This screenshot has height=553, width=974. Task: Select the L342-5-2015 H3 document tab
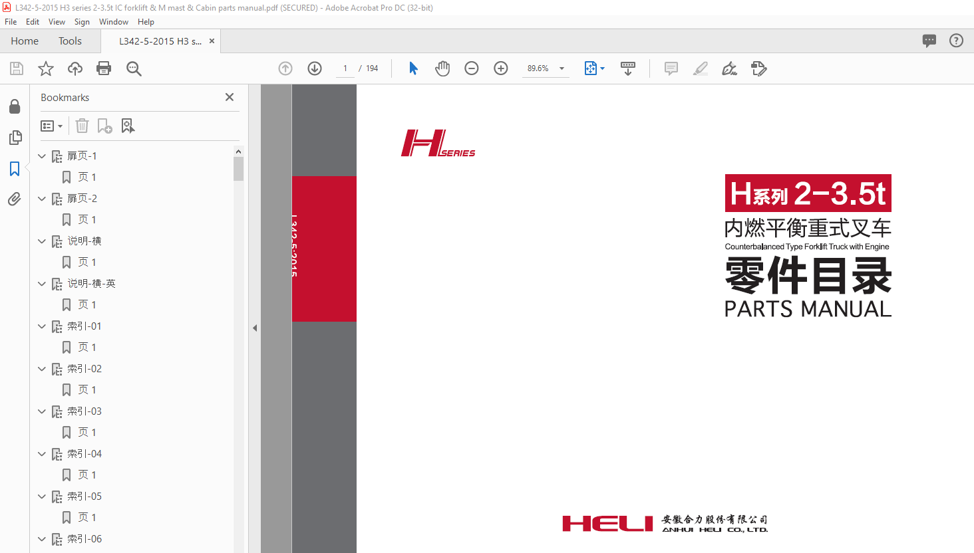click(160, 41)
